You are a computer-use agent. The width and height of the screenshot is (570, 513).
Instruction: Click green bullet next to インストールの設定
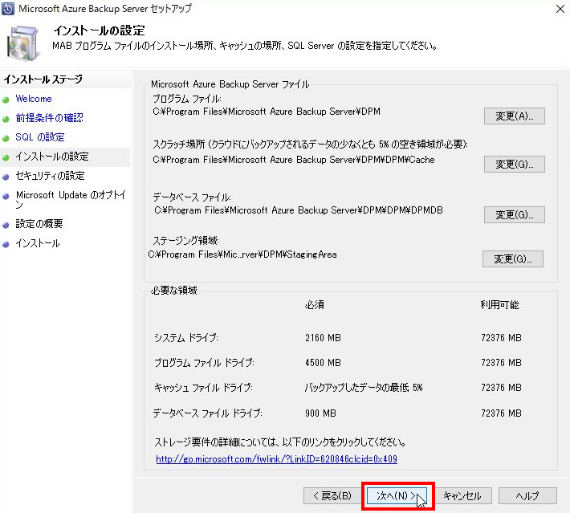(x=6, y=158)
